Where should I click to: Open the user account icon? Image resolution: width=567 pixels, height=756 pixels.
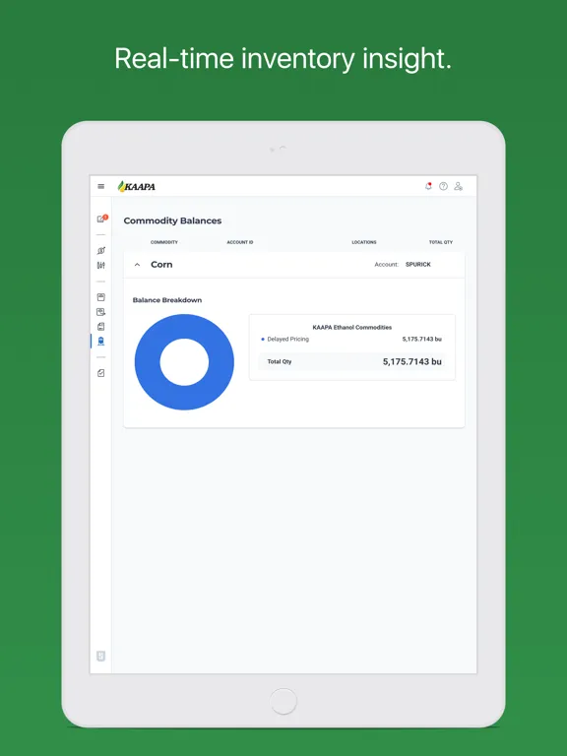459,186
